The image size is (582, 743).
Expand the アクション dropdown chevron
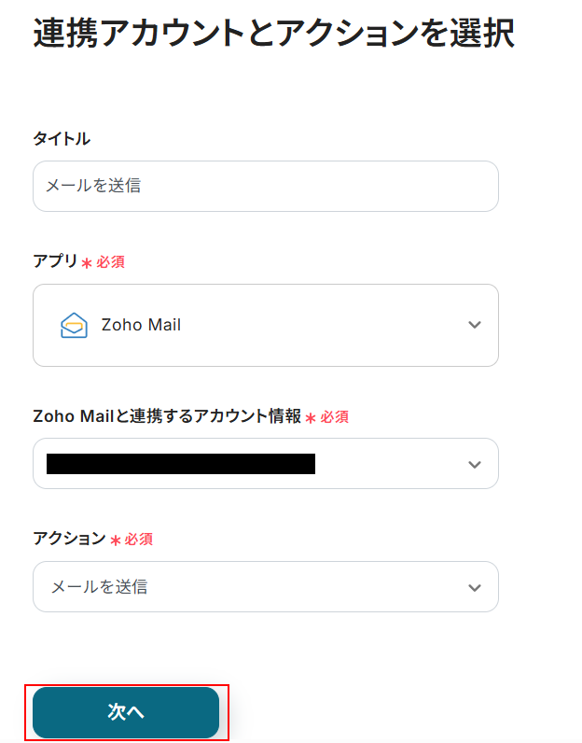(475, 587)
